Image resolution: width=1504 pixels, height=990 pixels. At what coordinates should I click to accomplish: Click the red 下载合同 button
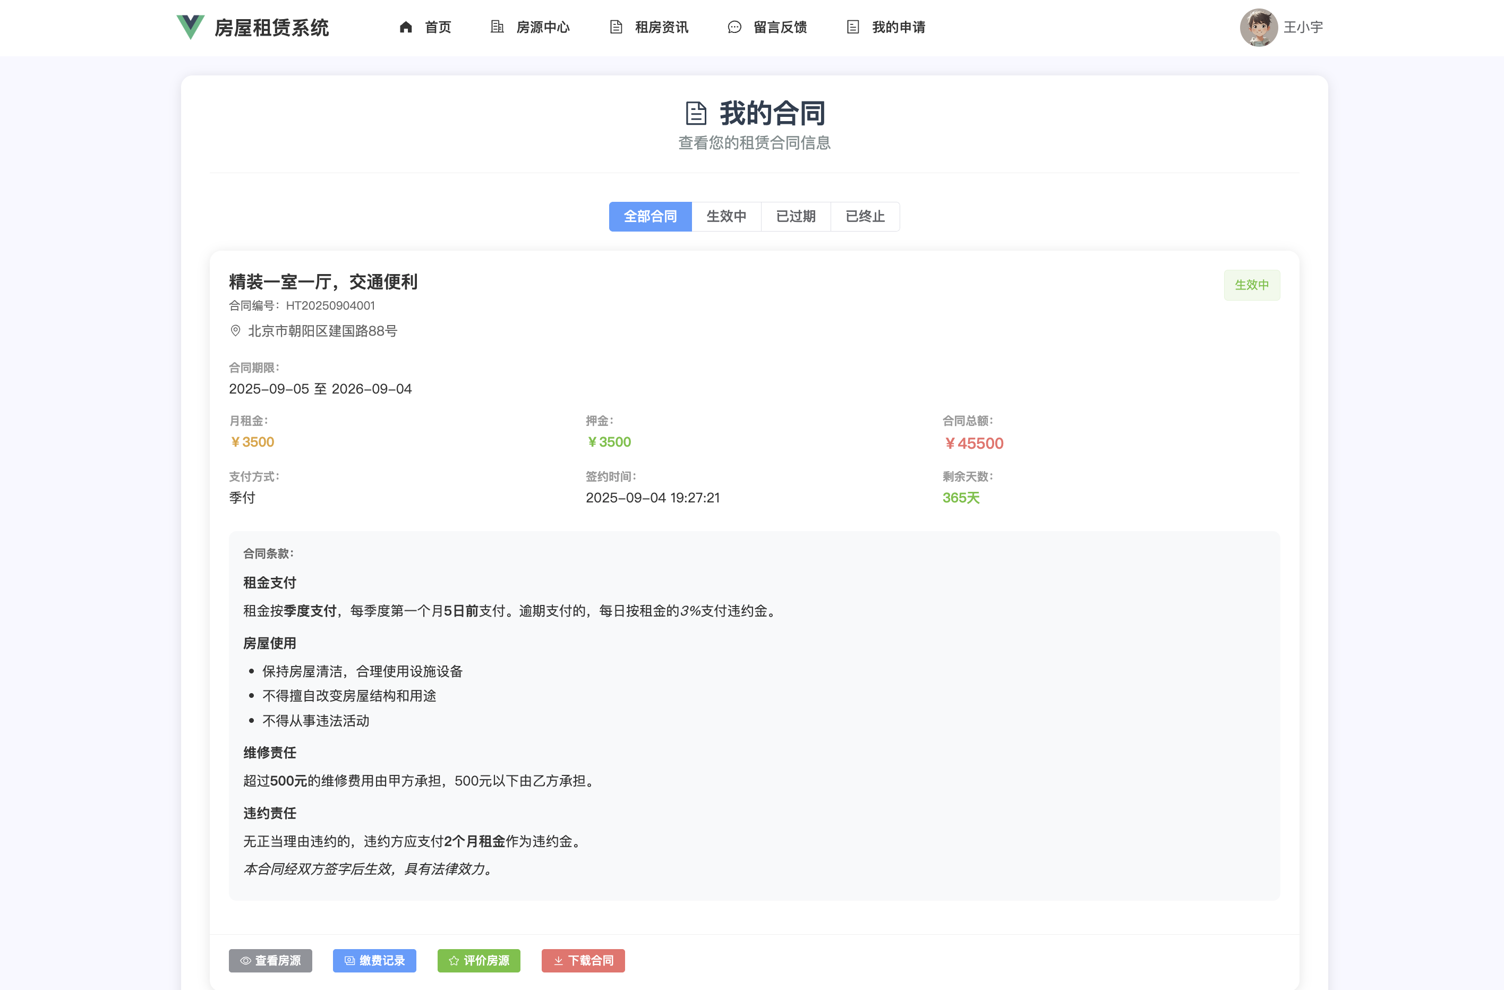(x=583, y=960)
